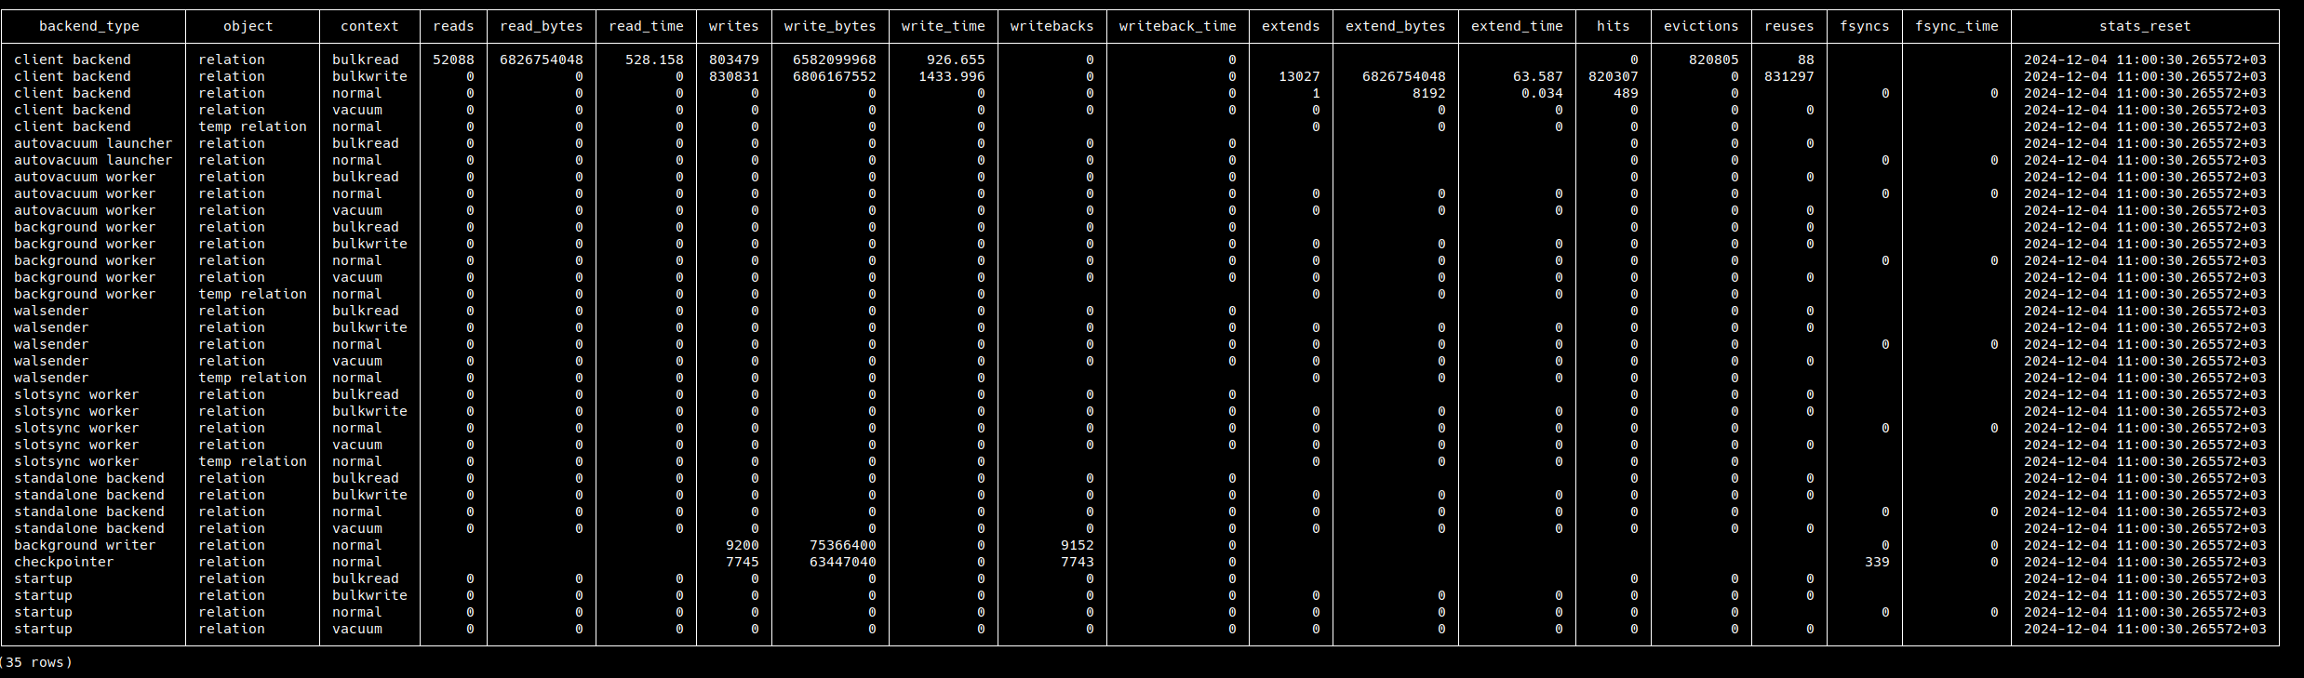The image size is (2304, 678).
Task: Click the write_time value 1433.996
Action: click(951, 76)
